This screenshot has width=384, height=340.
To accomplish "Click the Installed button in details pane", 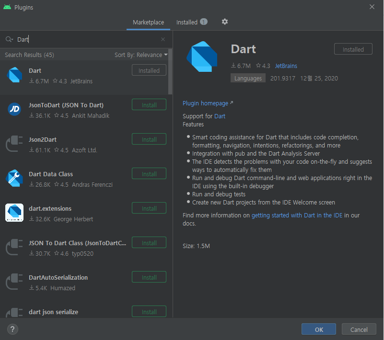I will click(353, 49).
